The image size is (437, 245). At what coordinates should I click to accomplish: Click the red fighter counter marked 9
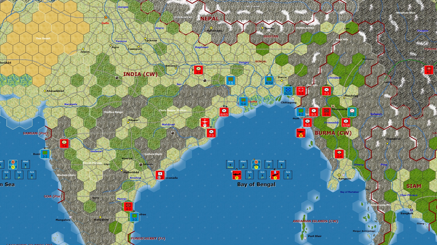point(237,175)
